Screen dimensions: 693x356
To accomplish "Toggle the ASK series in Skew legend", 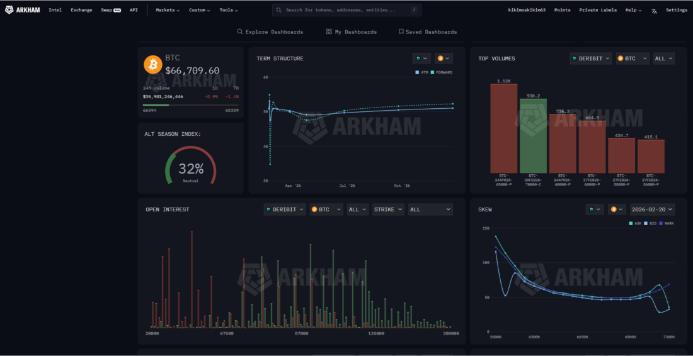I will click(x=635, y=223).
